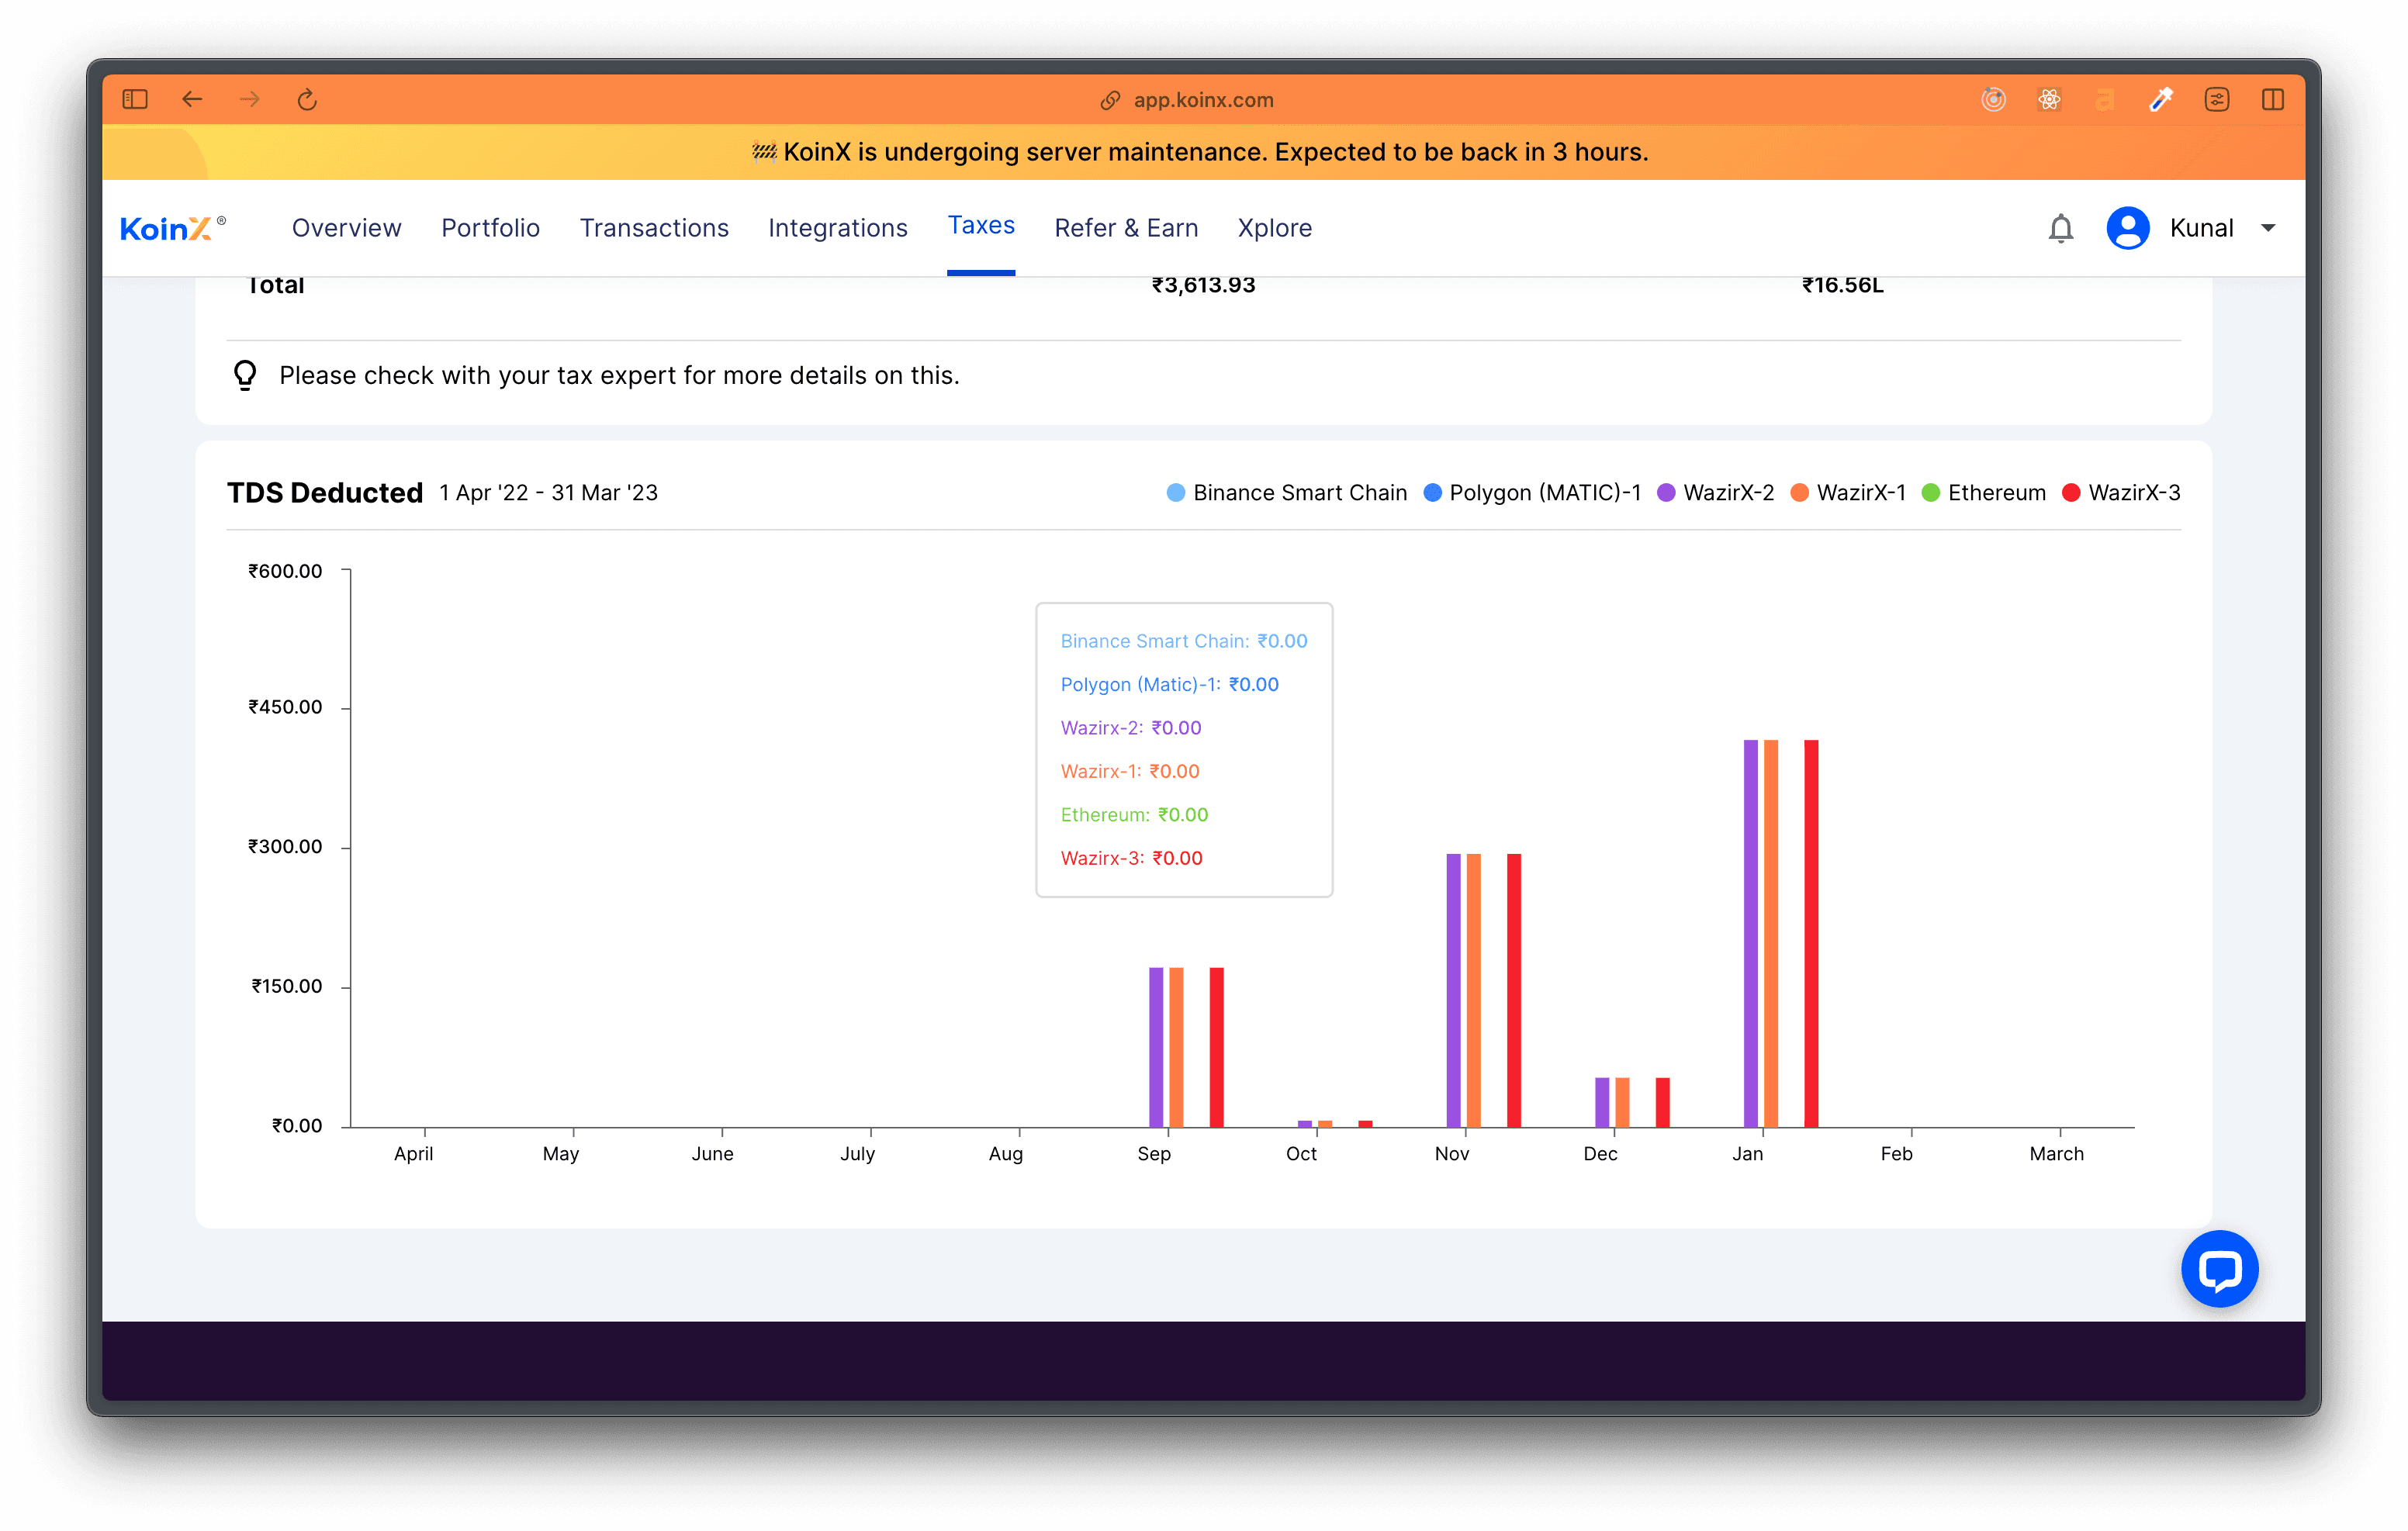
Task: Select the color picker eyedropper extension
Action: tap(2161, 99)
